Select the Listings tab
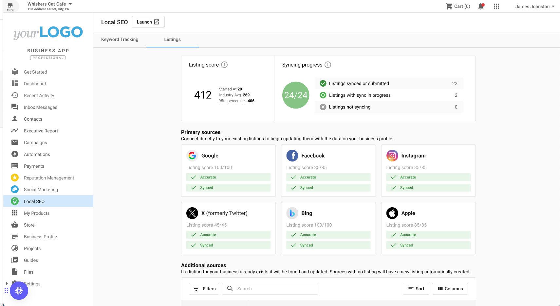The width and height of the screenshot is (560, 306). 172,39
